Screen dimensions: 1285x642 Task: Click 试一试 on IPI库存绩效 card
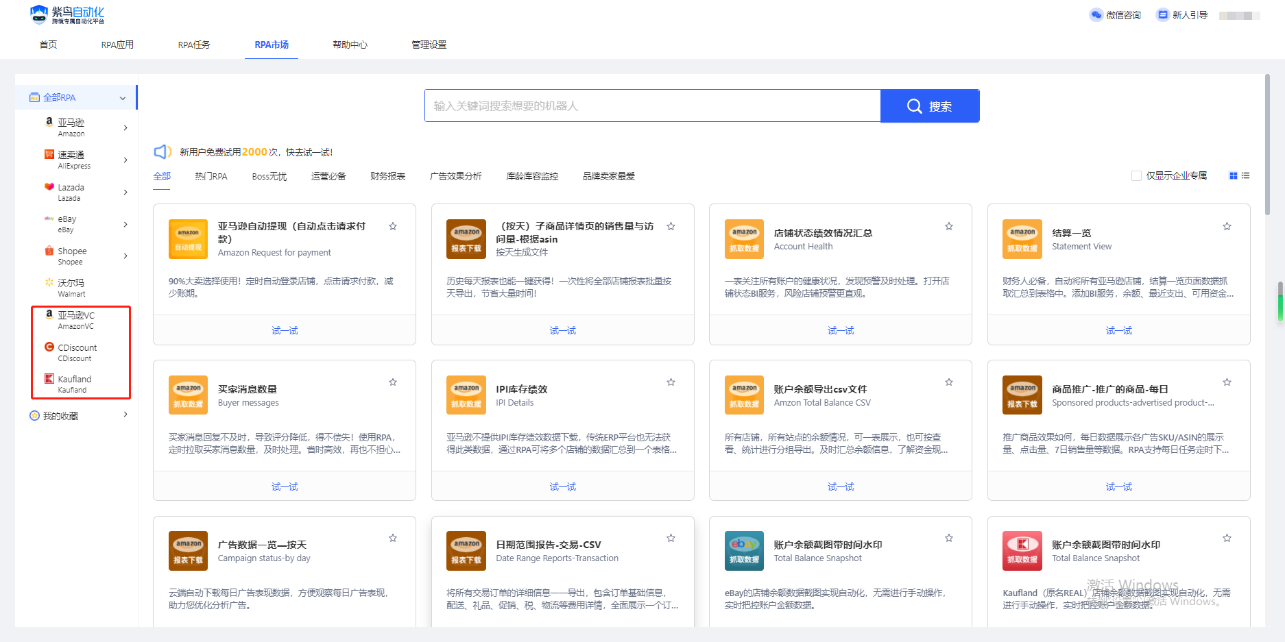(x=563, y=486)
